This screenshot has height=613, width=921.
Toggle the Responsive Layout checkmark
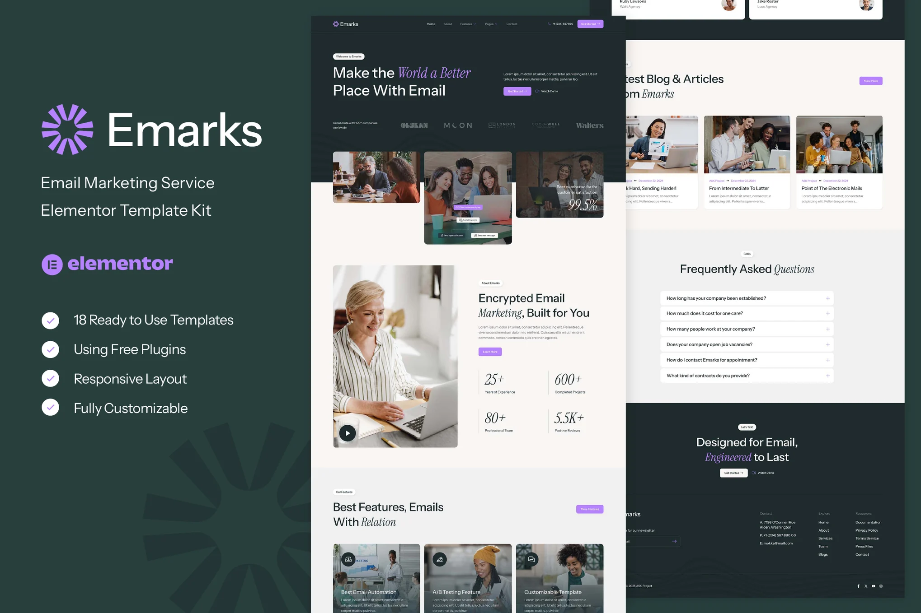pyautogui.click(x=51, y=378)
